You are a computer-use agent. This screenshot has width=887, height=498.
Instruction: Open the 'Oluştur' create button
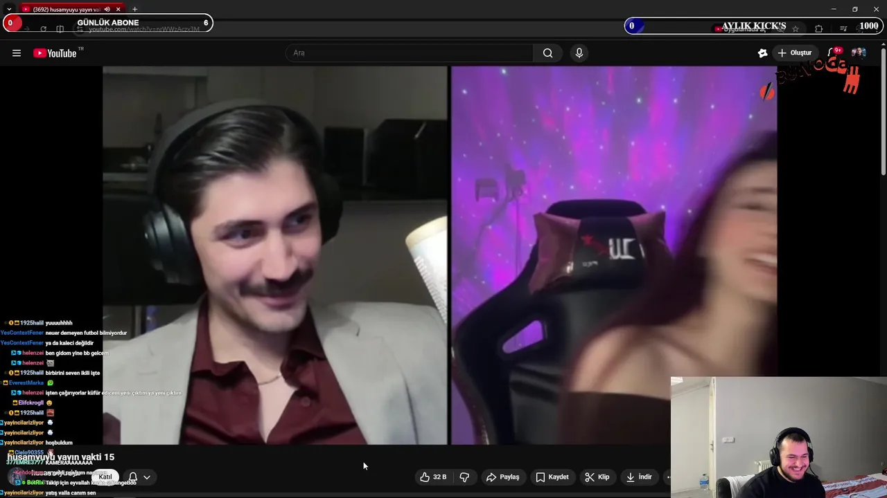(795, 53)
